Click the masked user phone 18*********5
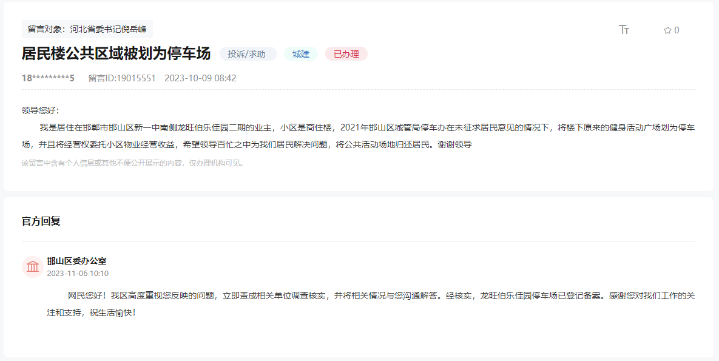Image resolution: width=719 pixels, height=361 pixels. click(x=48, y=78)
